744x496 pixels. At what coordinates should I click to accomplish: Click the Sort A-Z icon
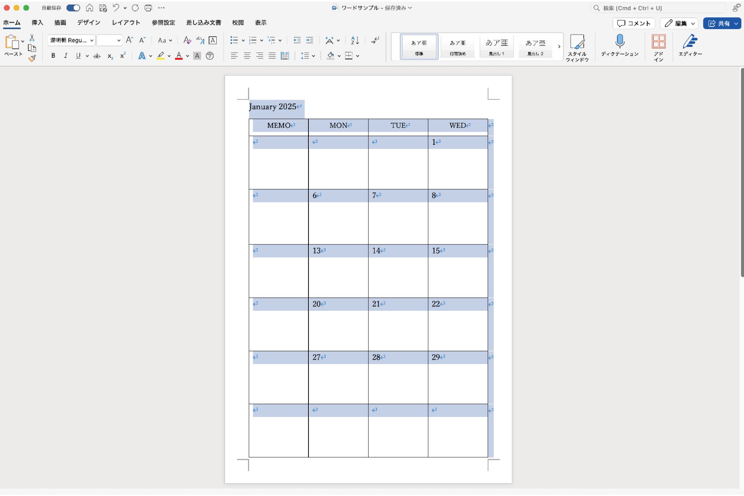point(355,40)
